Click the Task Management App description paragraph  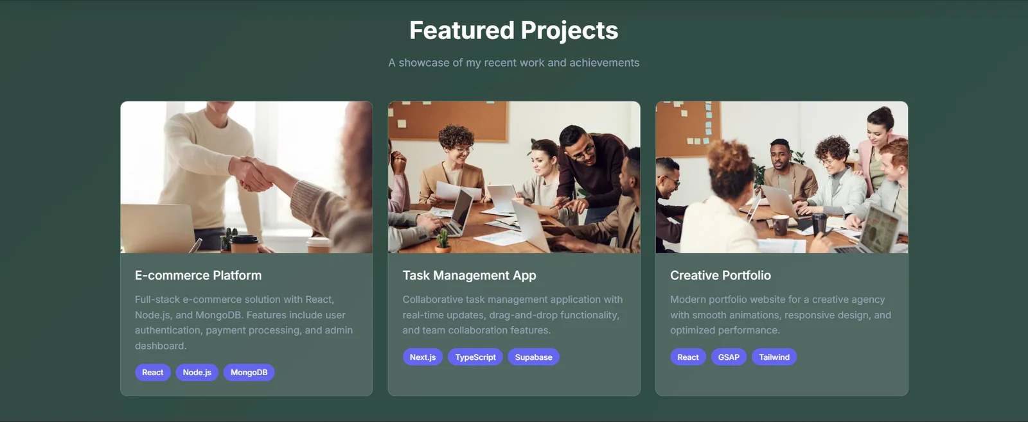point(512,315)
